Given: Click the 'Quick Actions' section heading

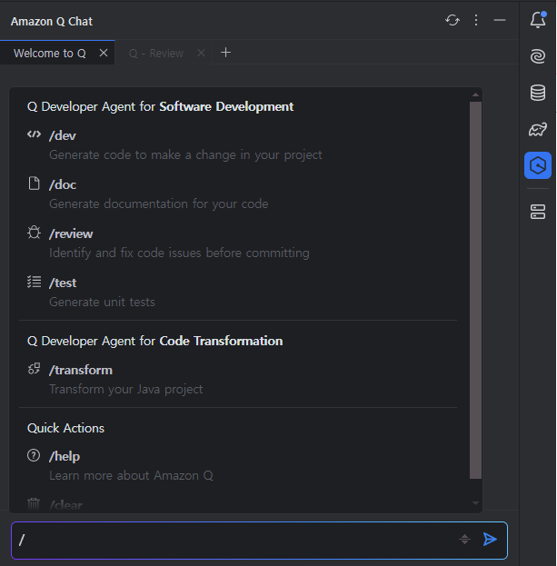Looking at the screenshot, I should pyautogui.click(x=65, y=428).
